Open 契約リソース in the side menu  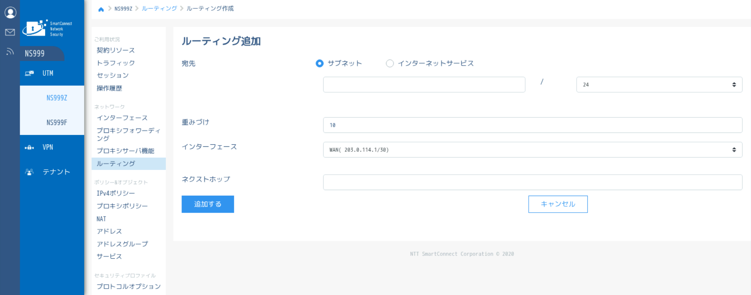tap(116, 50)
